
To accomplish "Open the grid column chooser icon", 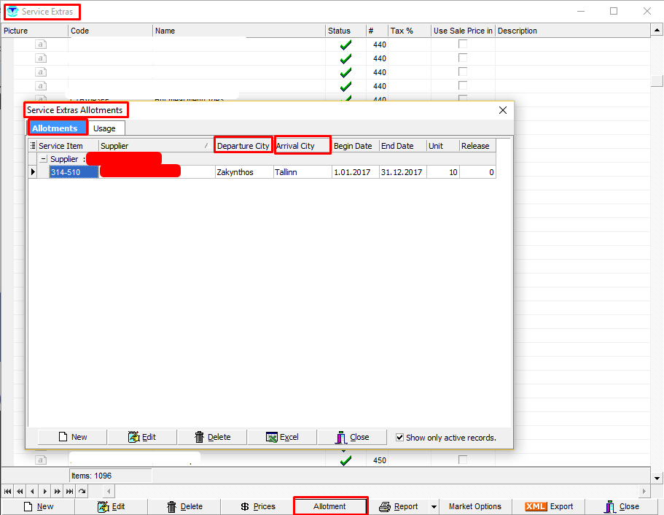I will point(32,146).
